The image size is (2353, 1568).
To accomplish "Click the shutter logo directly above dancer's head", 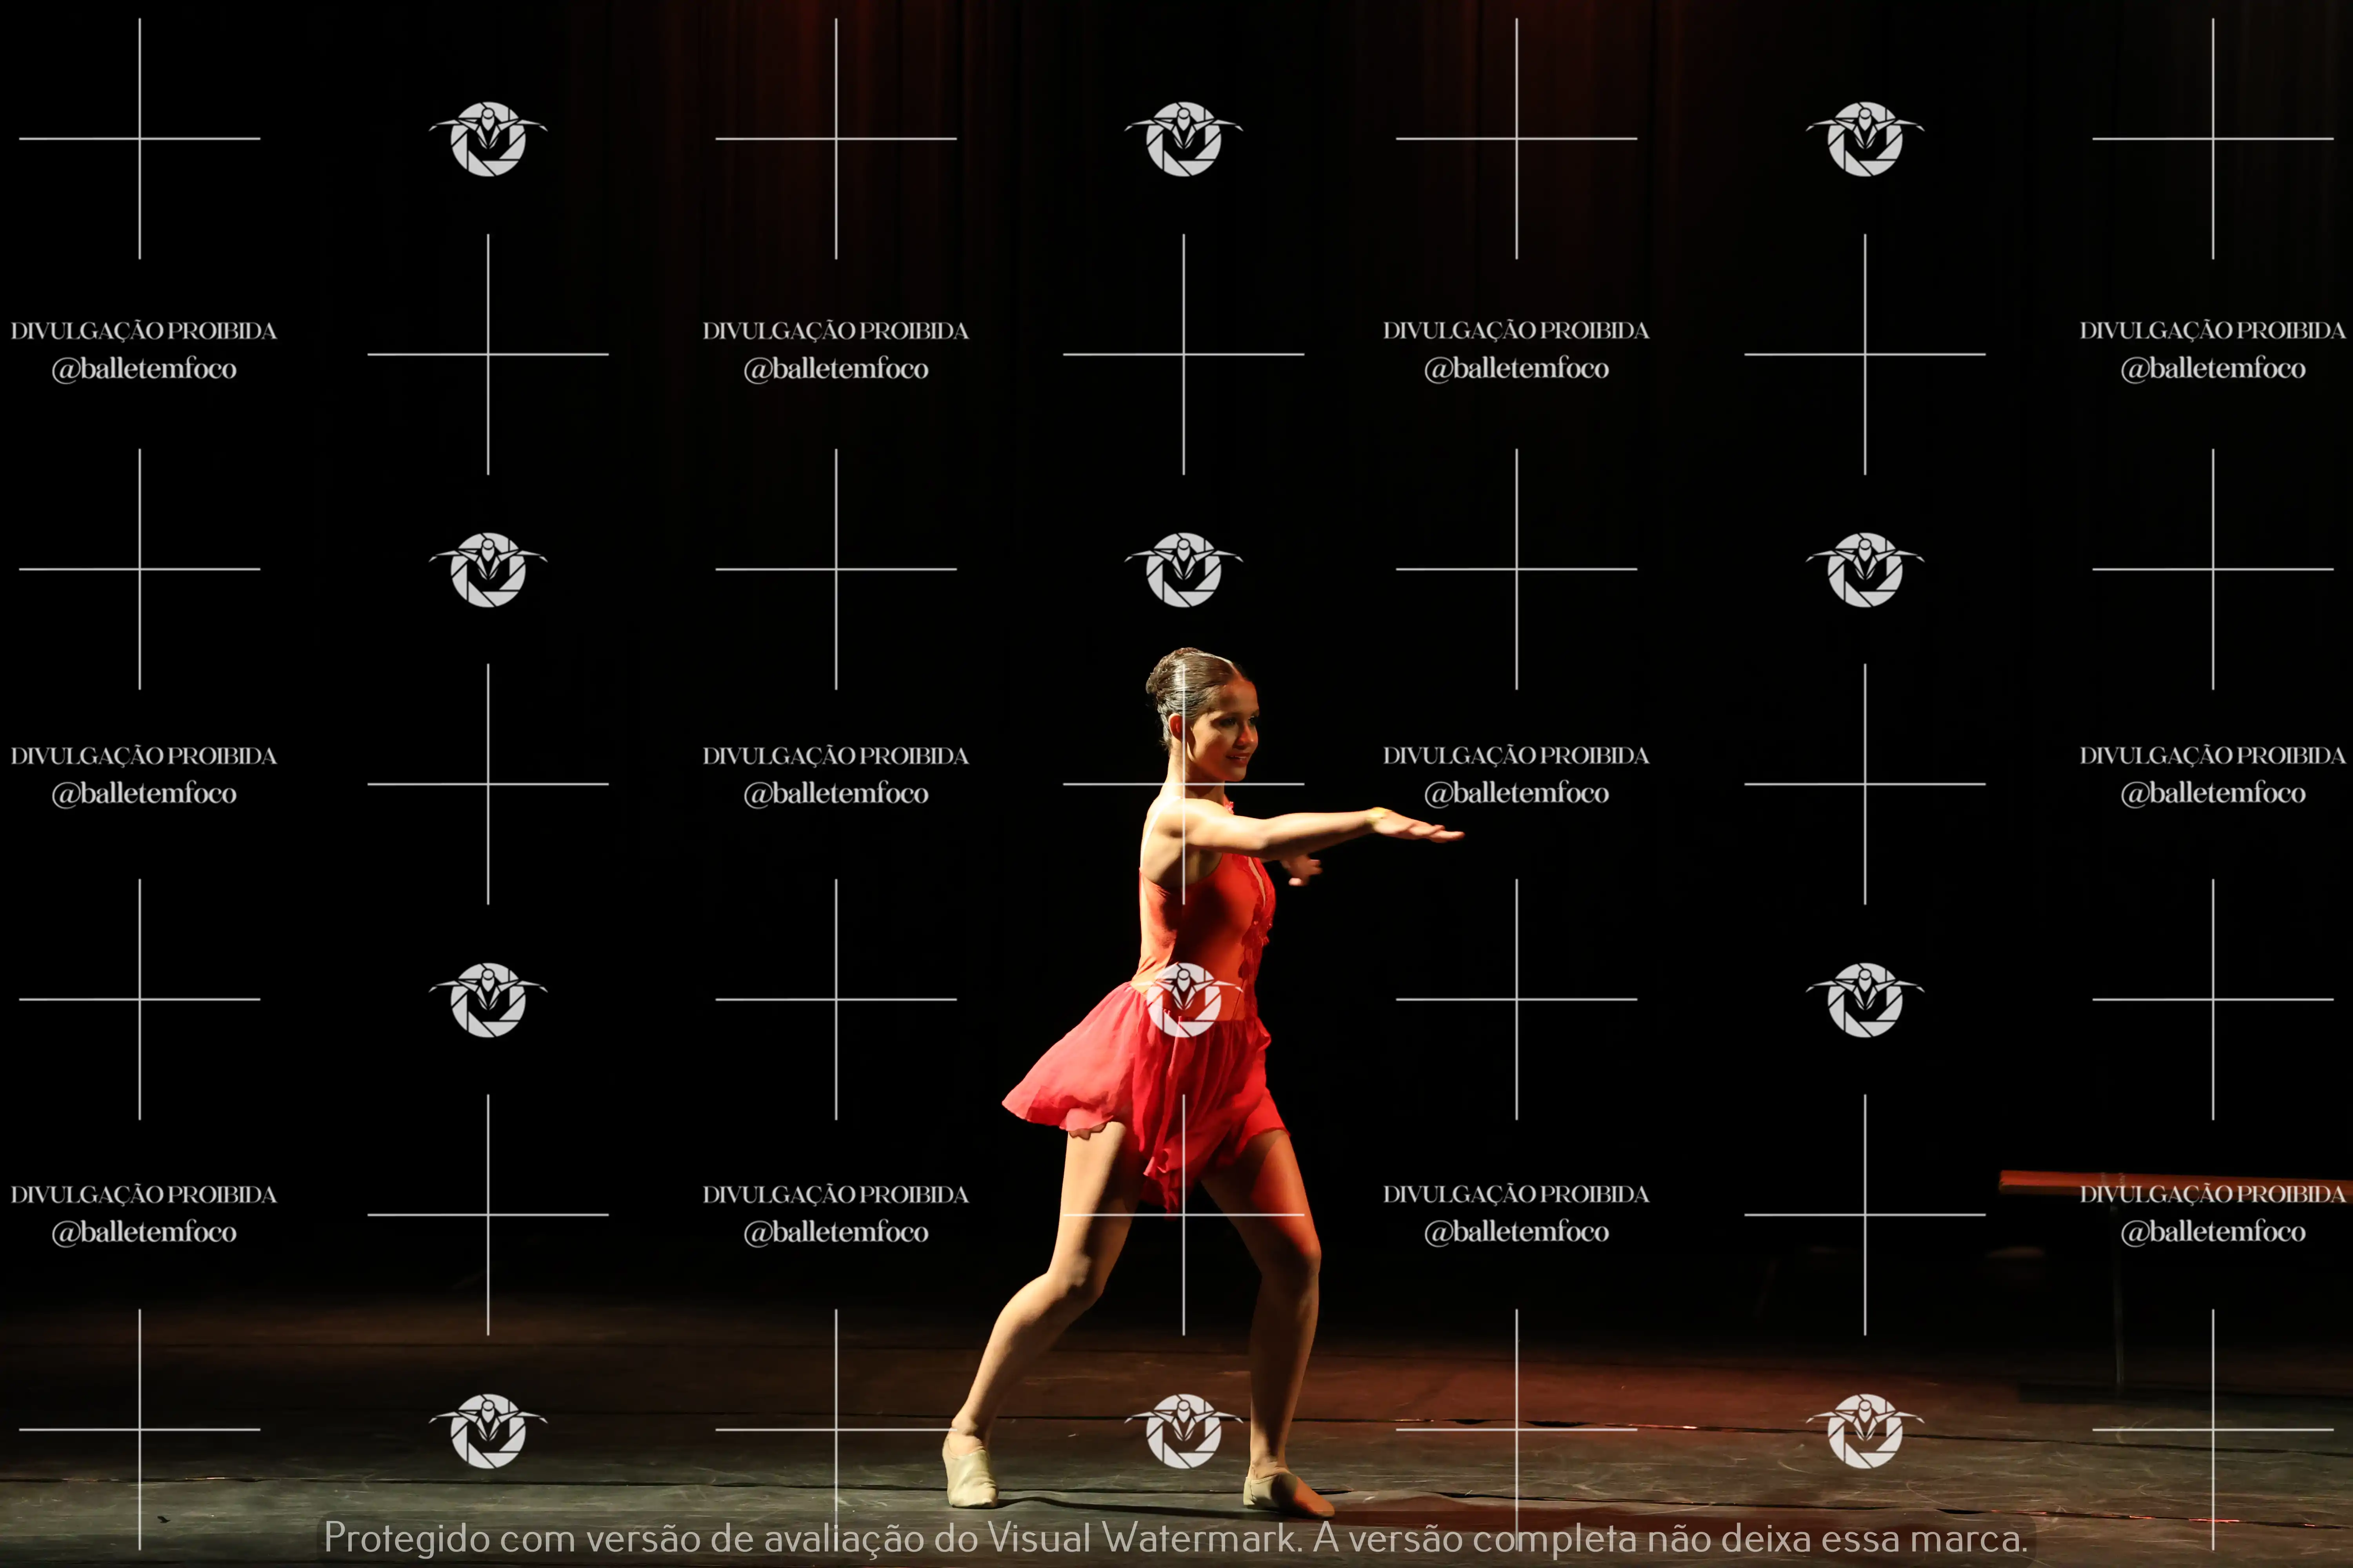I will click(x=1184, y=569).
